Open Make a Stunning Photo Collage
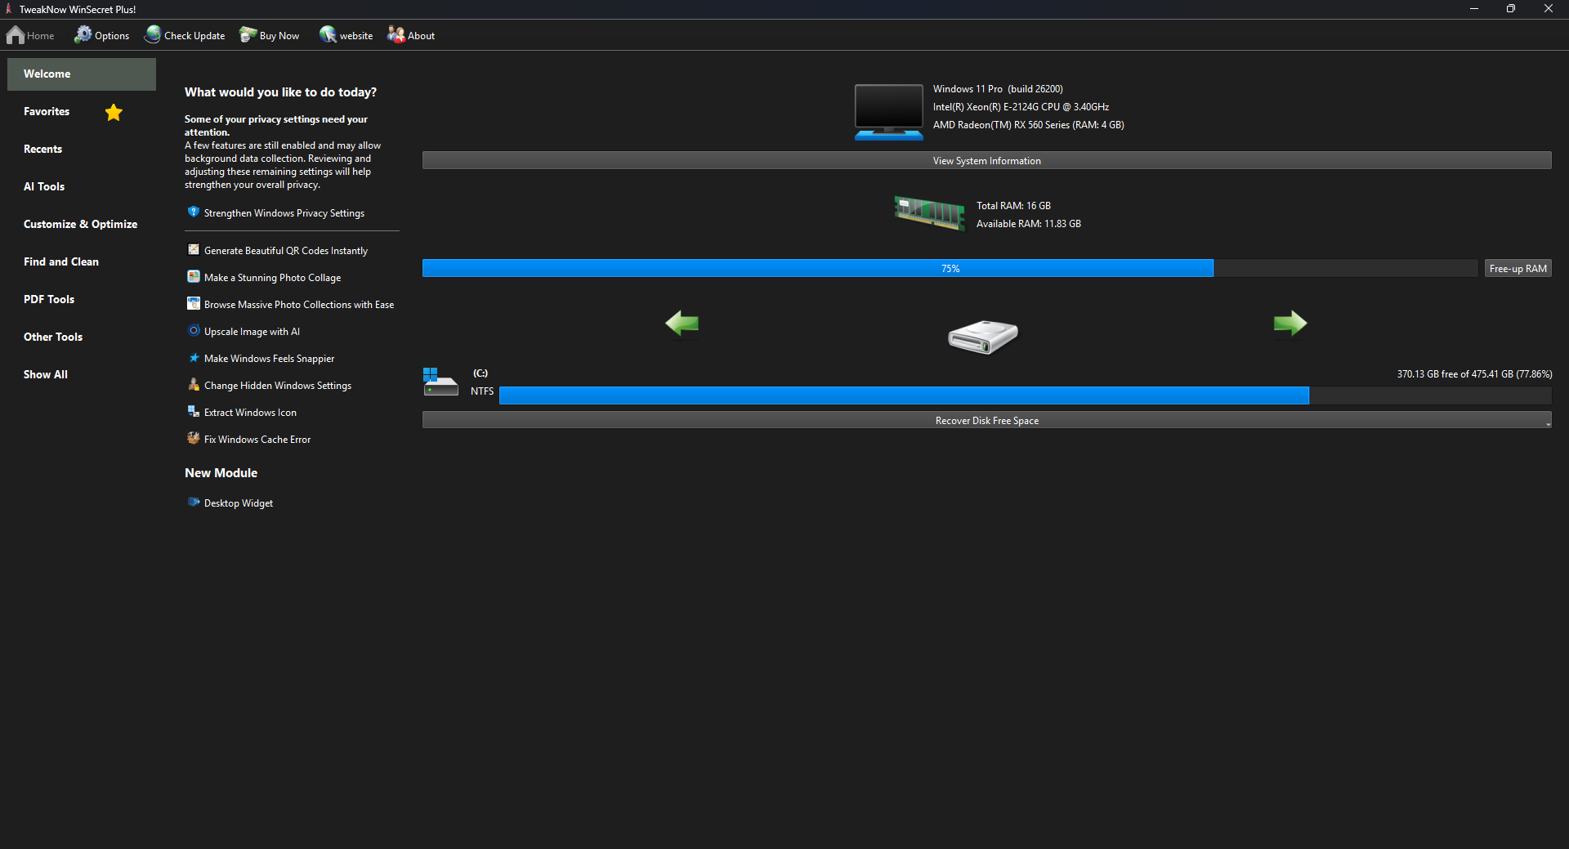The height and width of the screenshot is (849, 1569). click(x=273, y=278)
